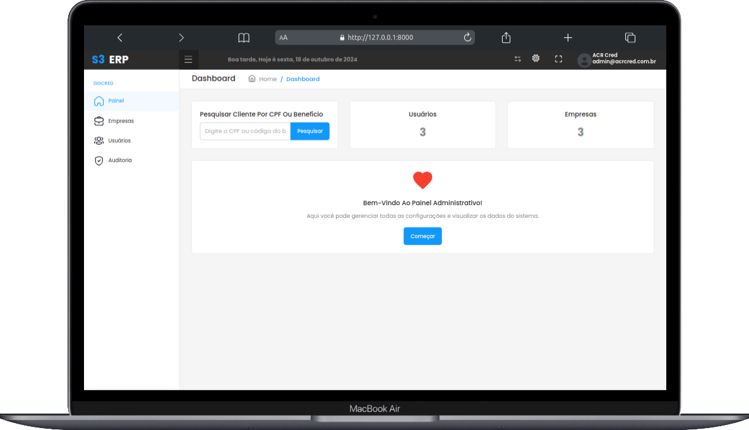Click the Dashboard page title
Image resolution: width=749 pixels, height=430 pixels.
pos(213,78)
